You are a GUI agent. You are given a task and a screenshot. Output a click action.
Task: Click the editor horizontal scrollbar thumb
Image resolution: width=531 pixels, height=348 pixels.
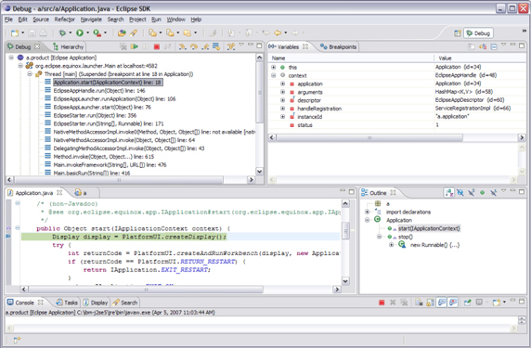[146, 290]
